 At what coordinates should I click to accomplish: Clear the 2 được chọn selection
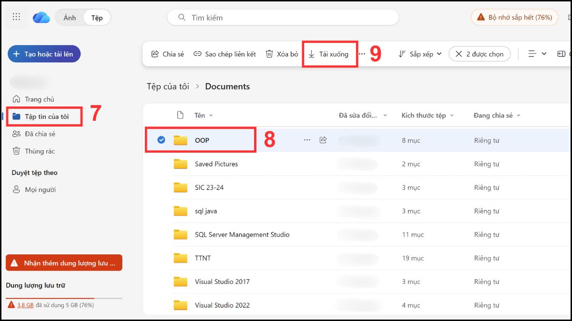tap(459, 54)
